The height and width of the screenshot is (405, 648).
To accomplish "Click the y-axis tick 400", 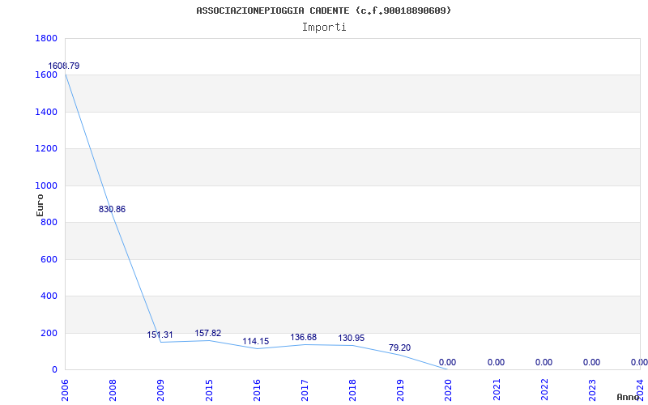I will [x=49, y=296].
